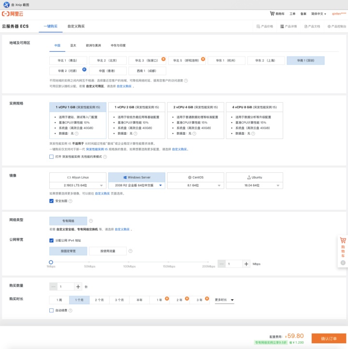Click 数据盘 help icon in 1 vCPU 2 GiB card
This screenshot has width=348, height=349.
tap(135, 134)
